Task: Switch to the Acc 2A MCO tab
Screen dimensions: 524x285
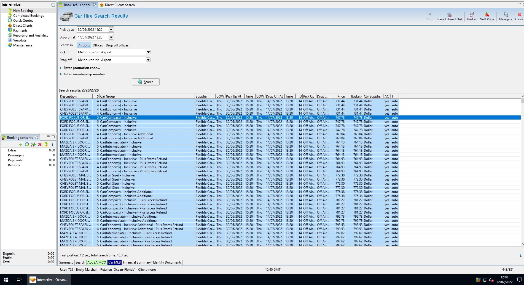Action: click(x=97, y=262)
